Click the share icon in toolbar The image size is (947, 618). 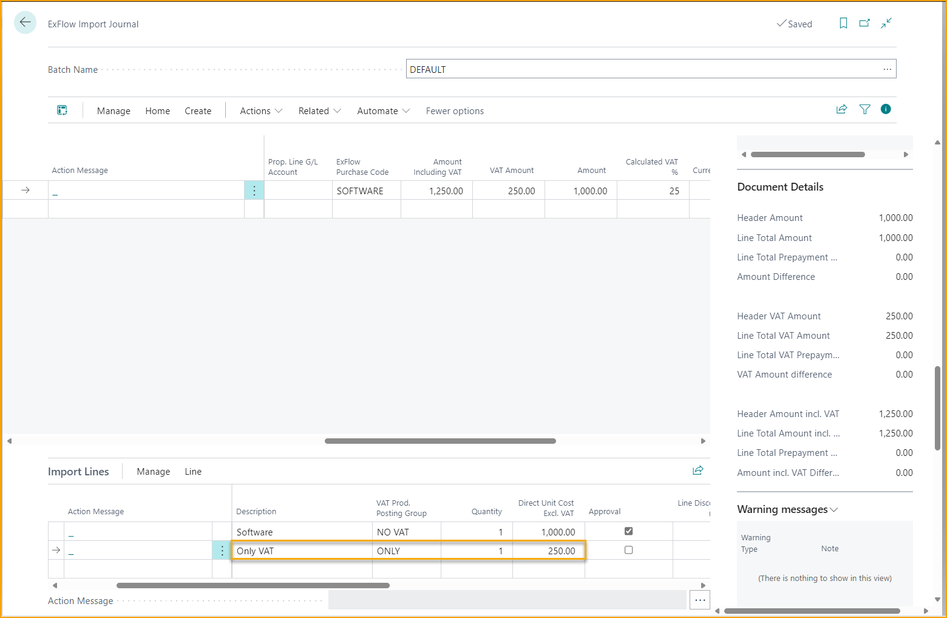pyautogui.click(x=841, y=109)
